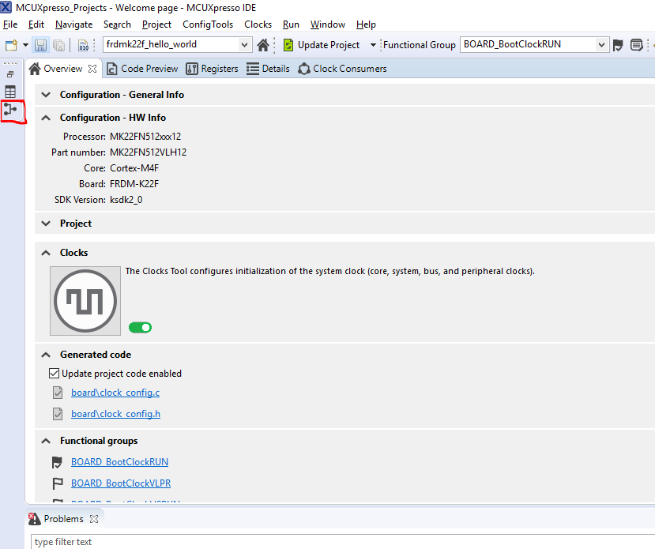
Task: Expand the Project section
Action: tap(46, 224)
